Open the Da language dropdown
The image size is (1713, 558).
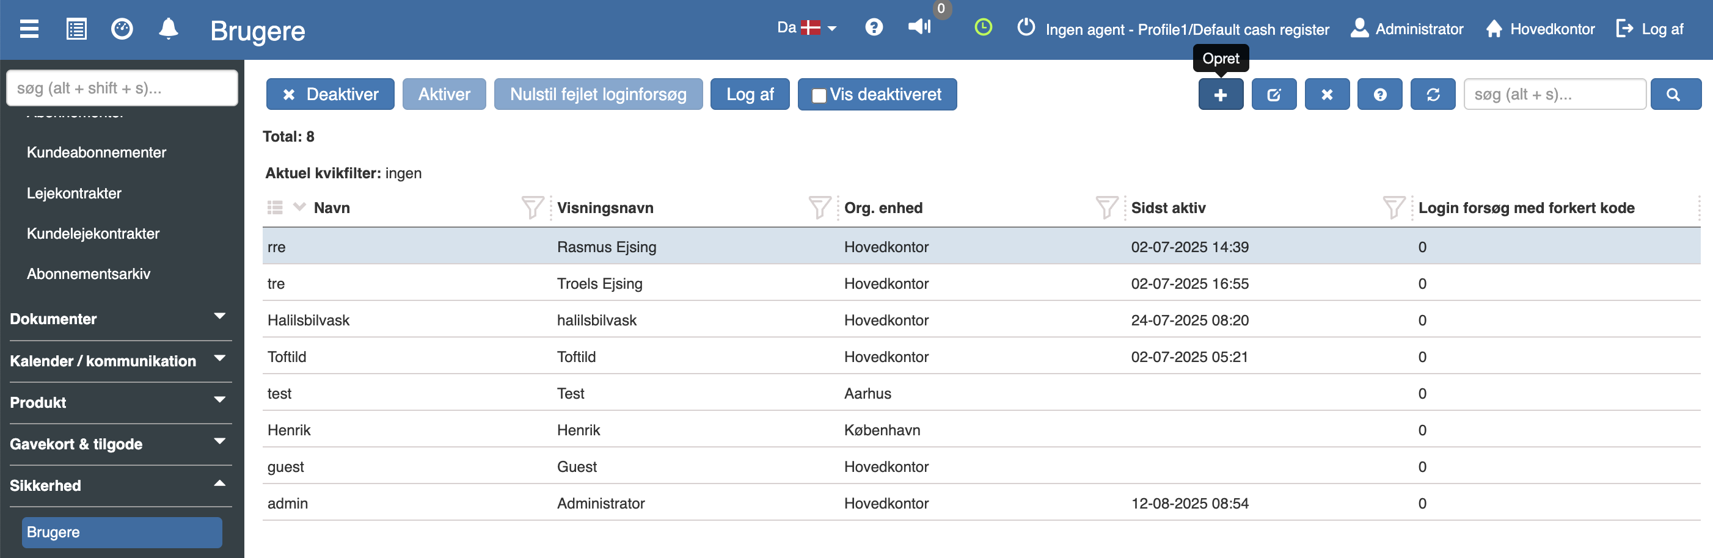point(806,28)
